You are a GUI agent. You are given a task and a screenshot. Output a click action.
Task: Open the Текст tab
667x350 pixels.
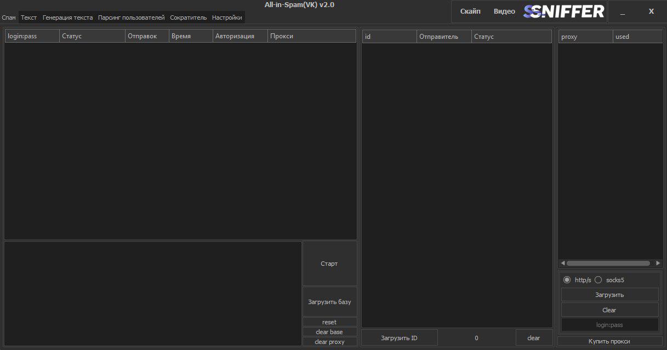[x=29, y=17]
